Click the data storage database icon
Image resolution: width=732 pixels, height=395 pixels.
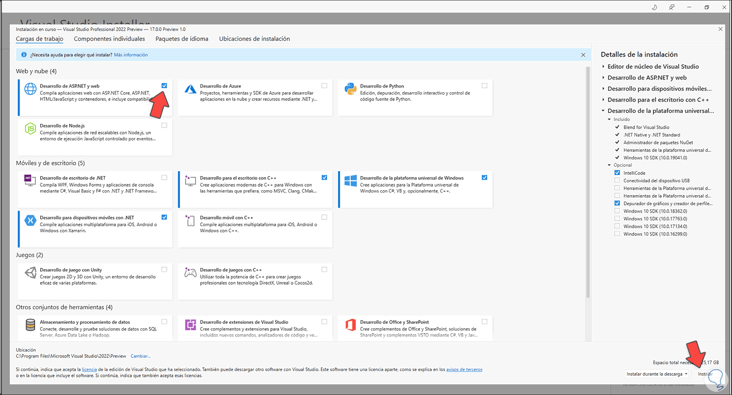[x=30, y=325]
